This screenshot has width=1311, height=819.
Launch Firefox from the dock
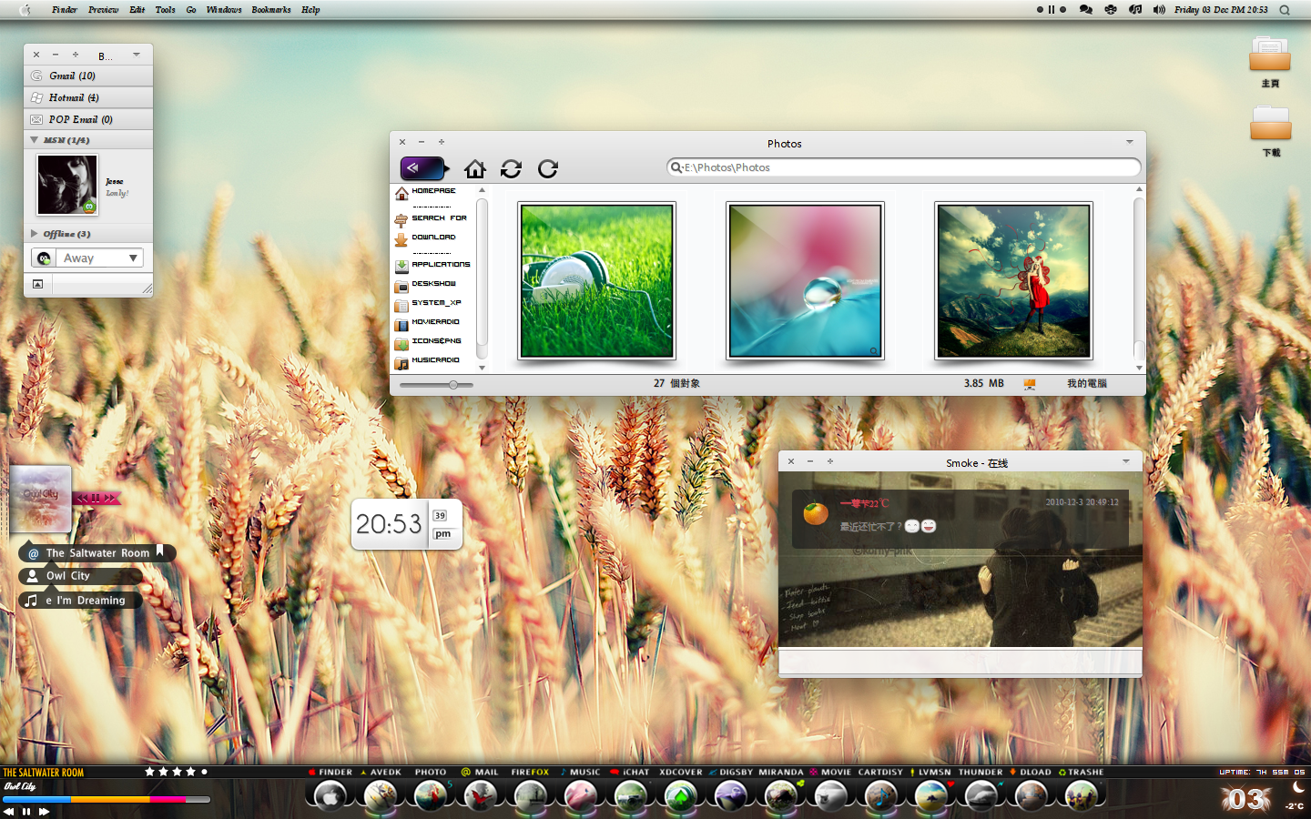(x=530, y=796)
